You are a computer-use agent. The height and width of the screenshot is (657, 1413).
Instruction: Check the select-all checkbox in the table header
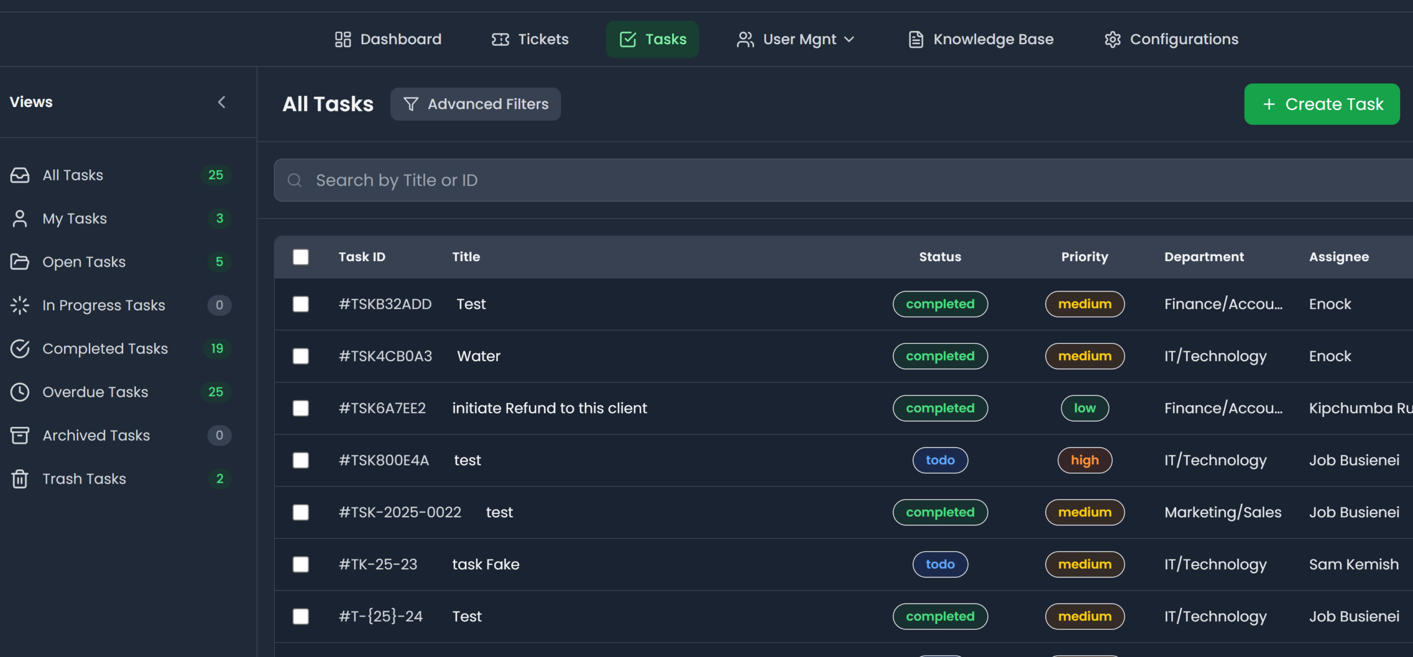(x=301, y=257)
